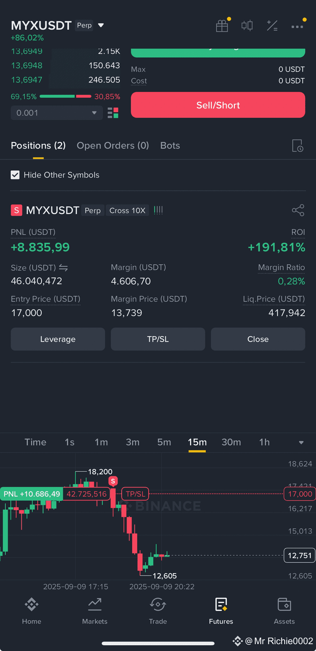316x651 pixels.
Task: Share the MYXUSDT position
Action: pyautogui.click(x=298, y=210)
